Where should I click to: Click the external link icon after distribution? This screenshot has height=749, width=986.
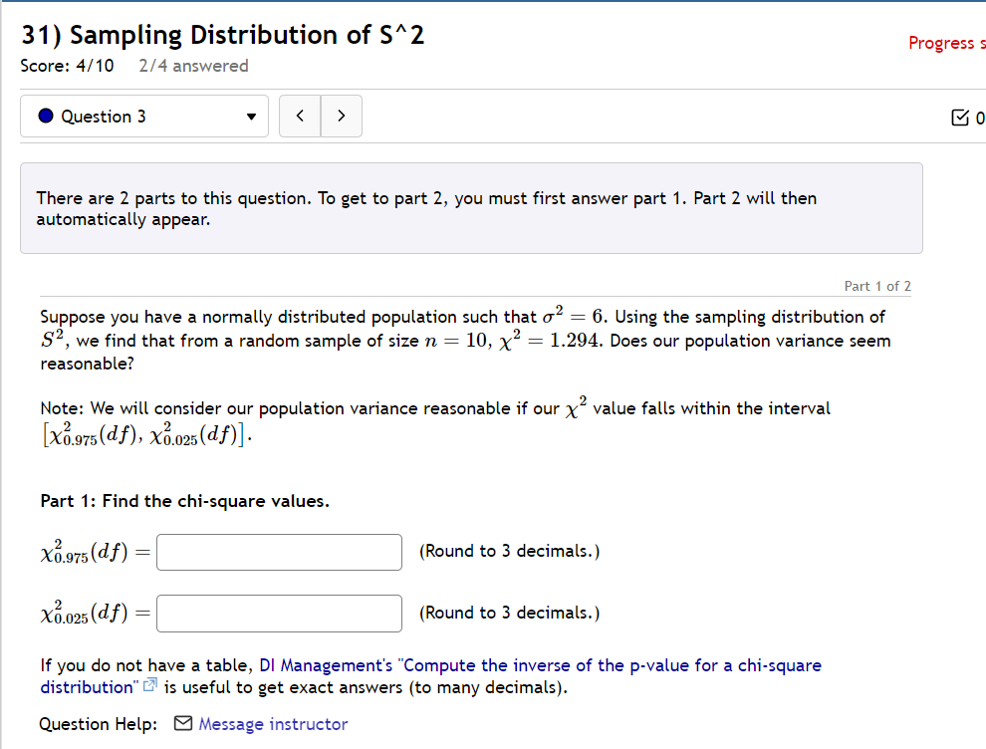coord(149,685)
